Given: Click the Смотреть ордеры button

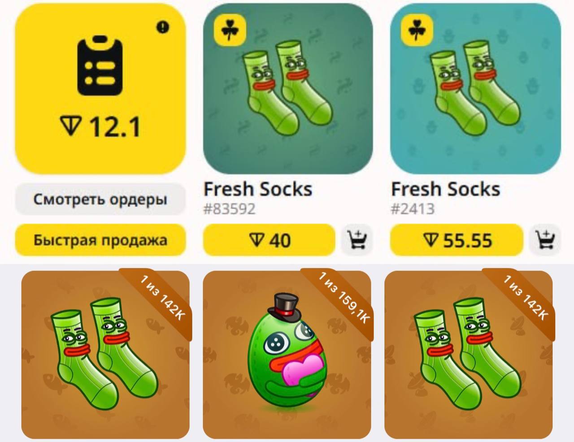Looking at the screenshot, I should coord(100,199).
